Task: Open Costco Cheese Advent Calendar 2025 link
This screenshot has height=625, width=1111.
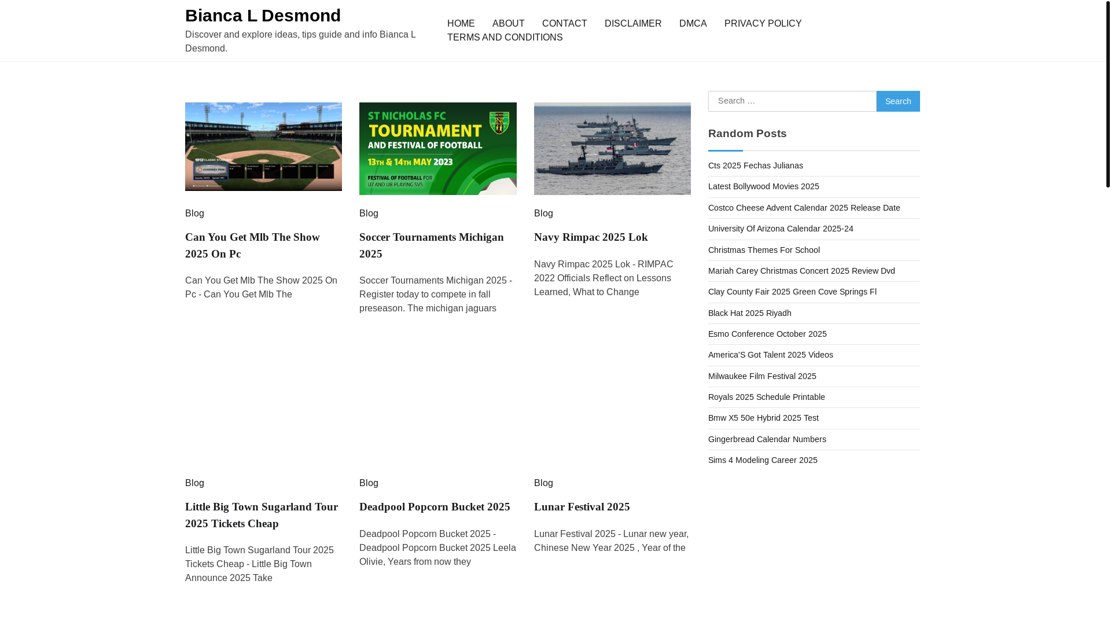Action: pos(804,208)
